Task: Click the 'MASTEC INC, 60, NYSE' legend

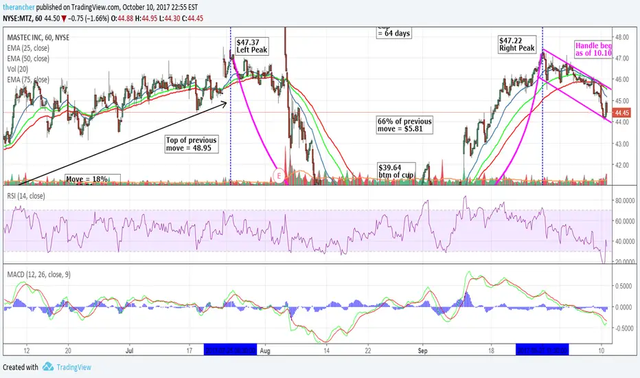Action: pos(38,38)
